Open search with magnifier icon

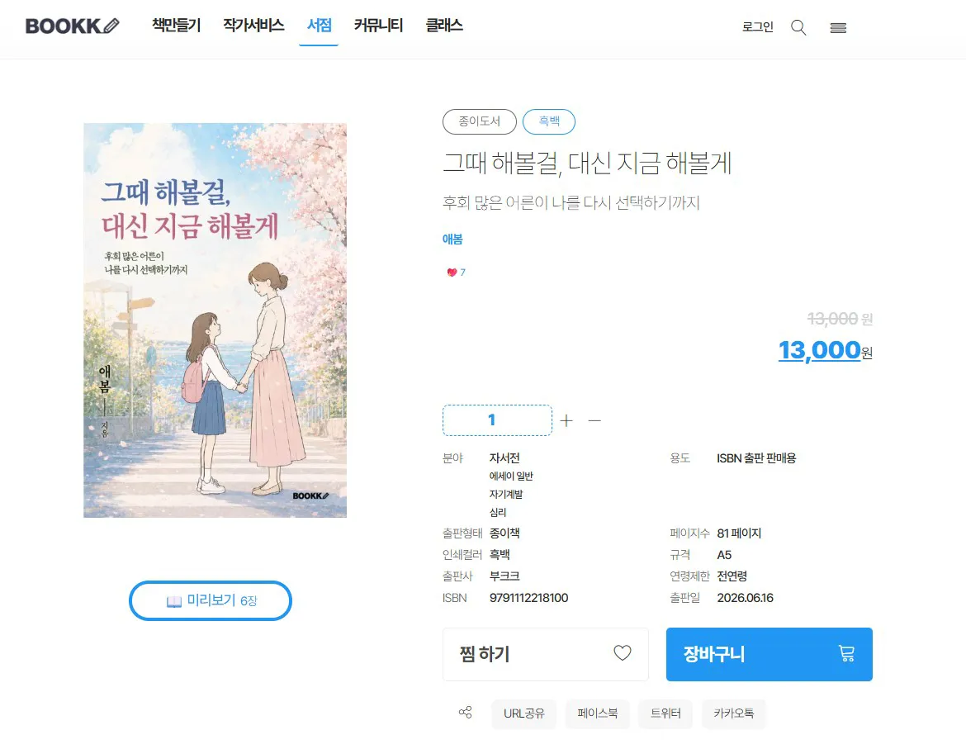pyautogui.click(x=798, y=28)
